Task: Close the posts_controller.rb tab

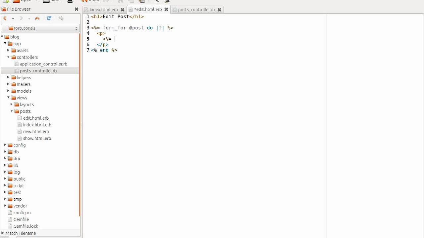Action: point(219,10)
